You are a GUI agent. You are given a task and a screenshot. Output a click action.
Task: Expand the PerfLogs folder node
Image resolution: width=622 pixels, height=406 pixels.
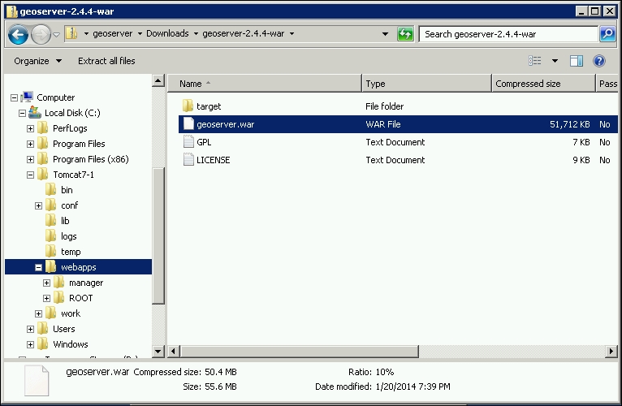pyautogui.click(x=30, y=128)
